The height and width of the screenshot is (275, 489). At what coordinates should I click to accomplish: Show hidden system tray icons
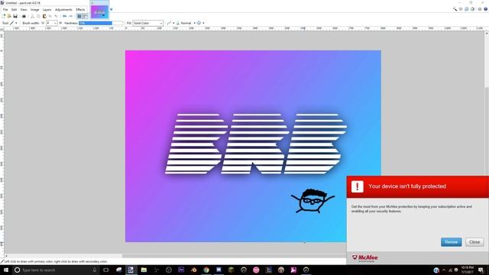pos(444,270)
